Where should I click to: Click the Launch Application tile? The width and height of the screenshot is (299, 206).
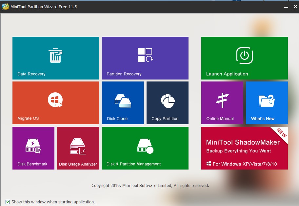pyautogui.click(x=244, y=58)
